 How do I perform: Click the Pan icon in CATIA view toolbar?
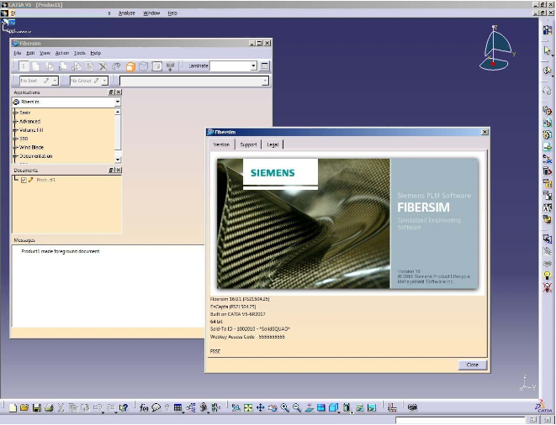(260, 407)
